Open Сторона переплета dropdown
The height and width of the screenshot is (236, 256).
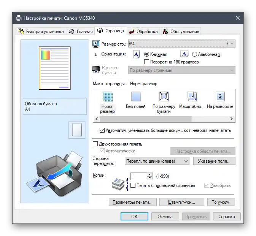[x=157, y=161]
